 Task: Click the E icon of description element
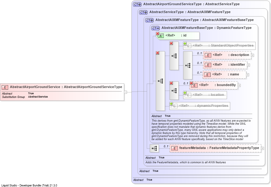(x=208, y=55)
